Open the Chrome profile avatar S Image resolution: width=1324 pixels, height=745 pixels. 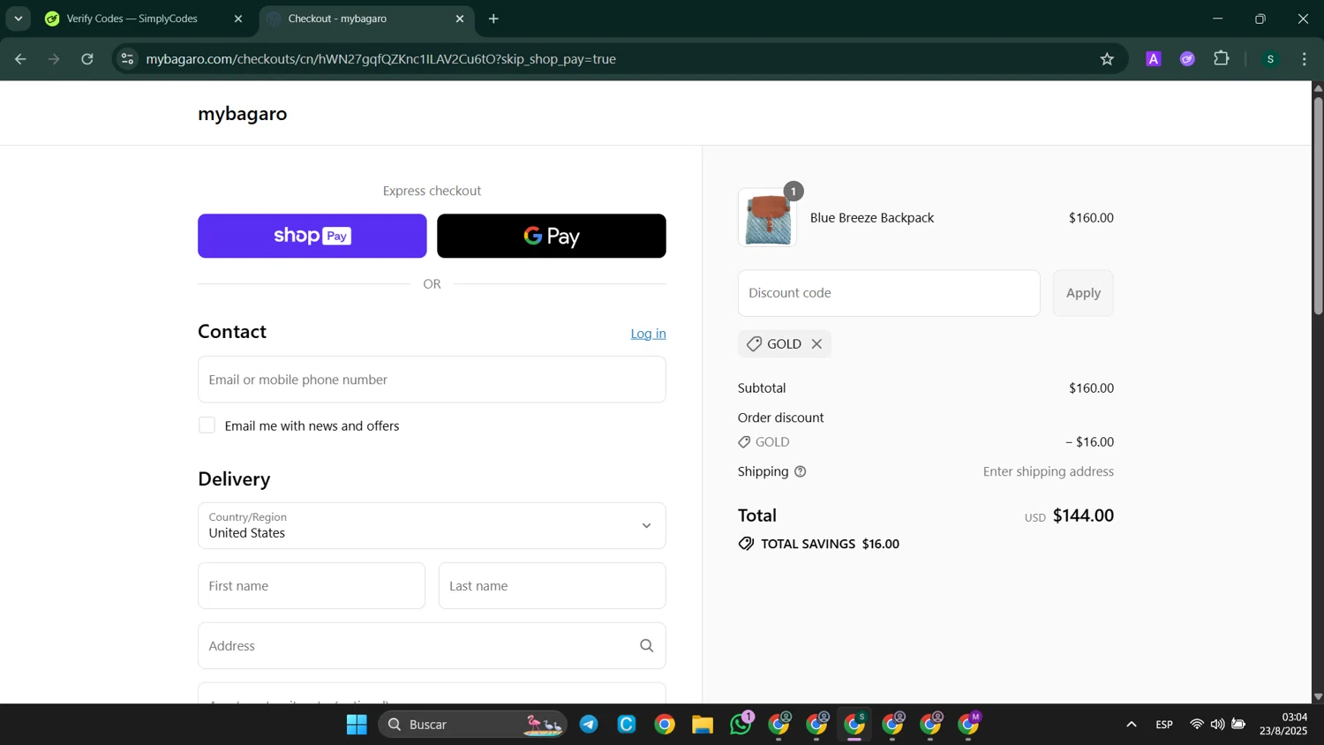click(1270, 59)
